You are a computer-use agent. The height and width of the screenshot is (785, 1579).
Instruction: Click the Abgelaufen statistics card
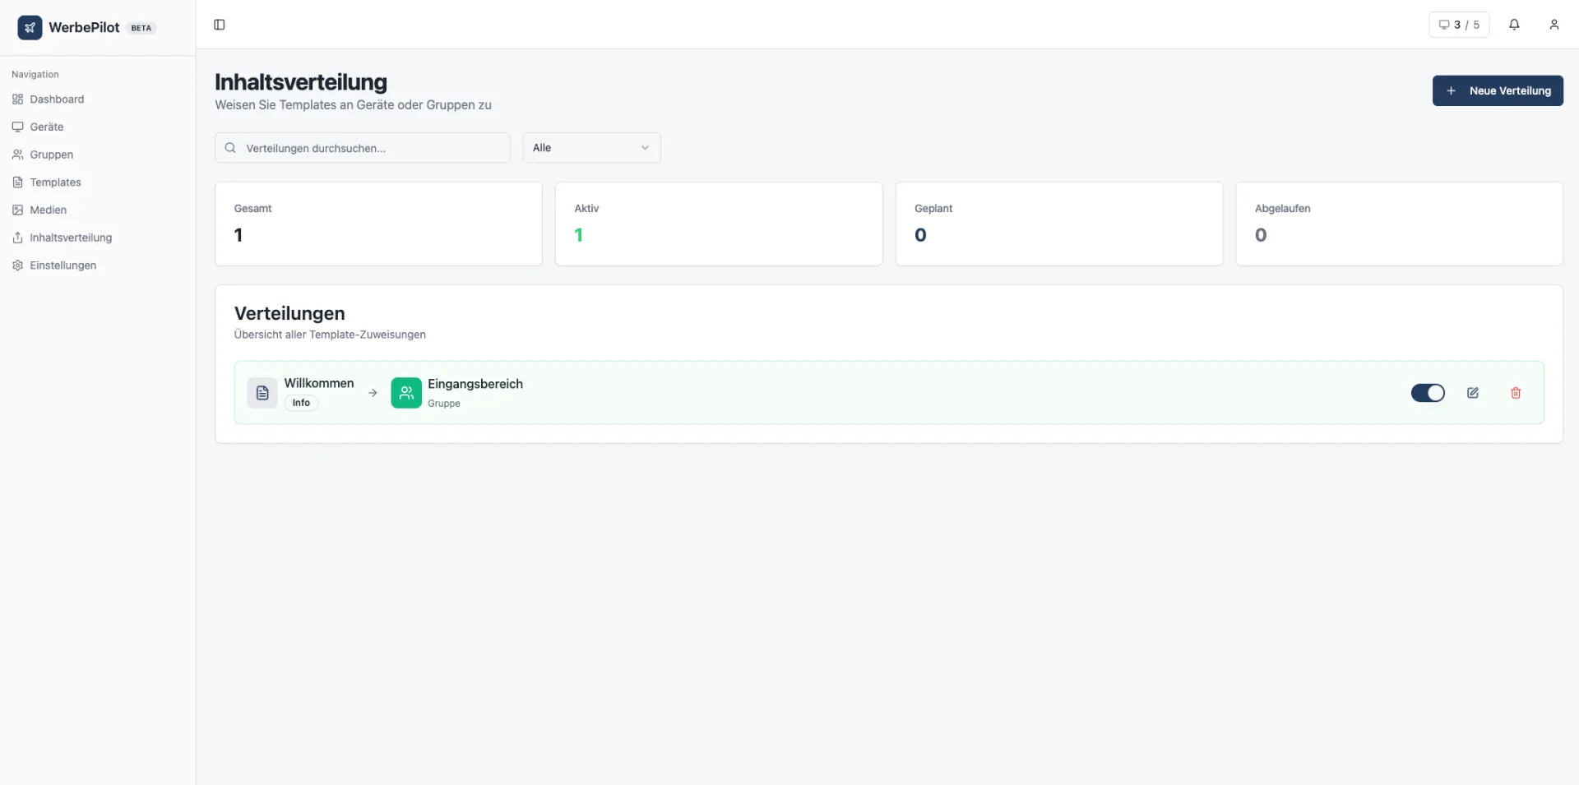click(x=1399, y=224)
